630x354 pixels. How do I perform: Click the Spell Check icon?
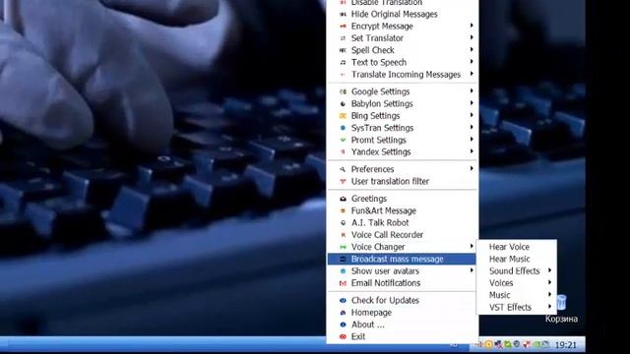[x=343, y=50]
